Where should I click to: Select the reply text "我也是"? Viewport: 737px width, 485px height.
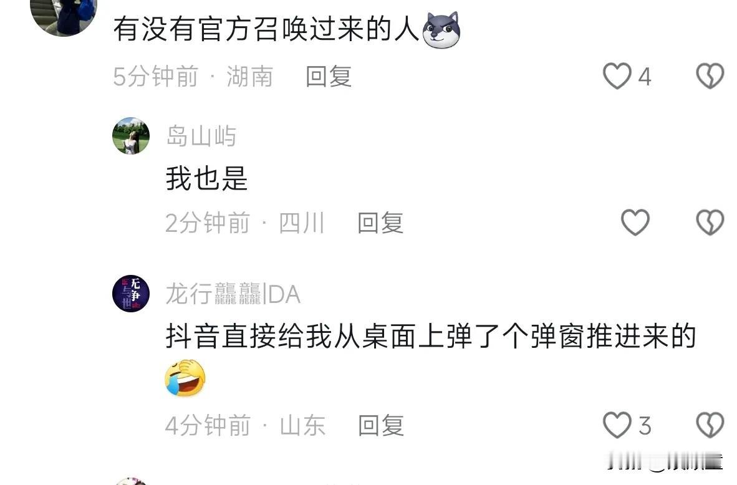(207, 178)
